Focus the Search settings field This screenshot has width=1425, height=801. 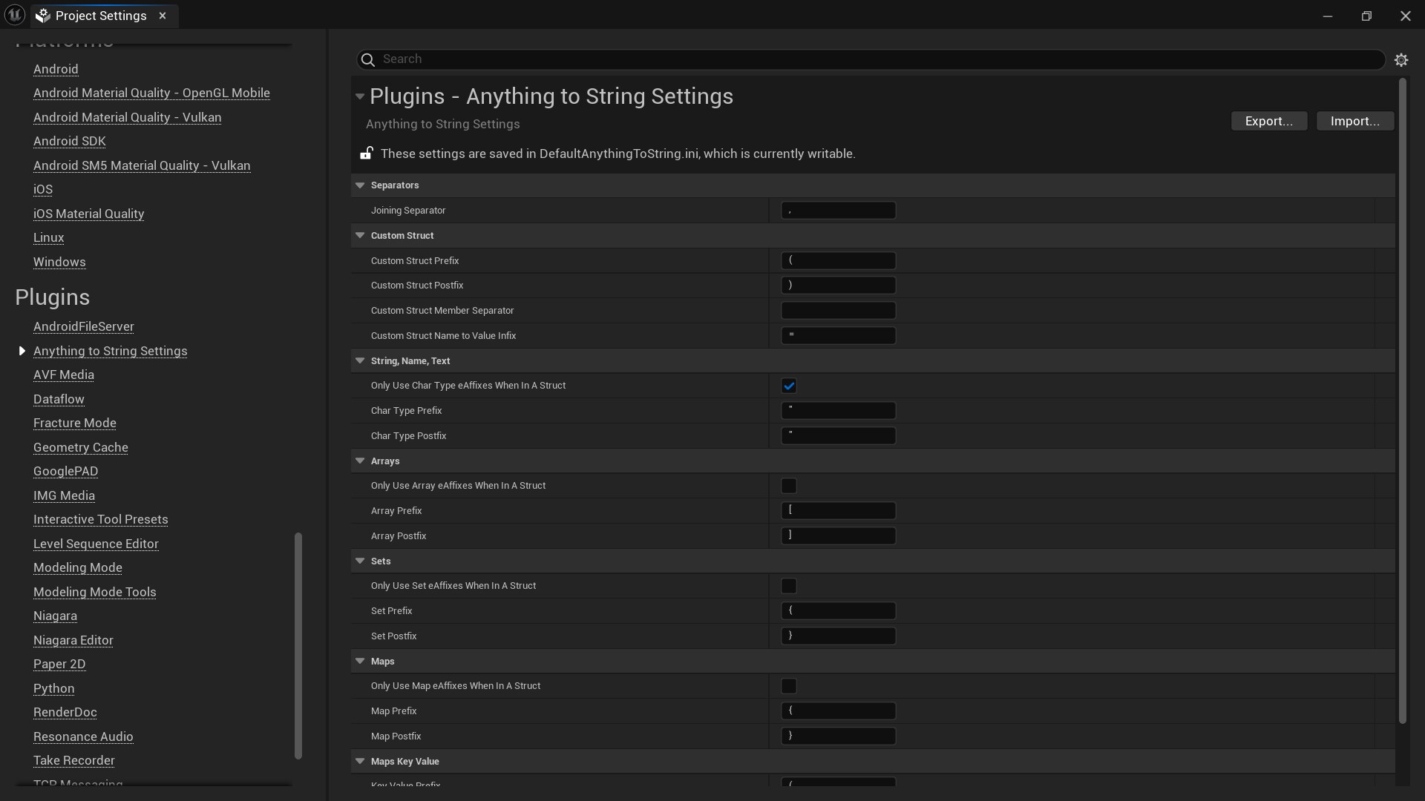[871, 59]
